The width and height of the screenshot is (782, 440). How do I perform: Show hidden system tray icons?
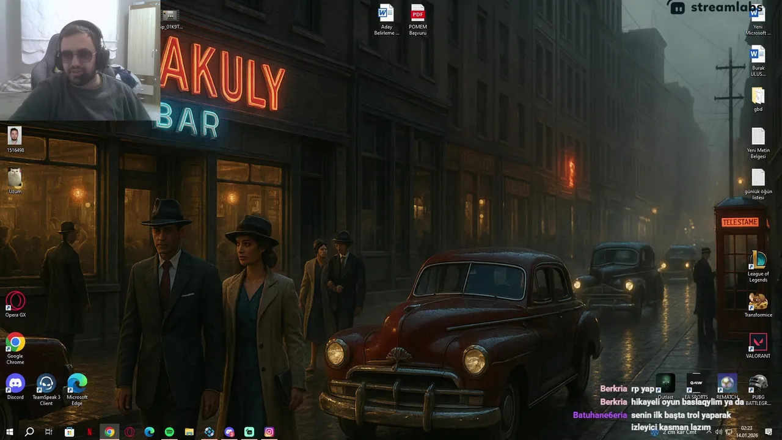coord(709,432)
